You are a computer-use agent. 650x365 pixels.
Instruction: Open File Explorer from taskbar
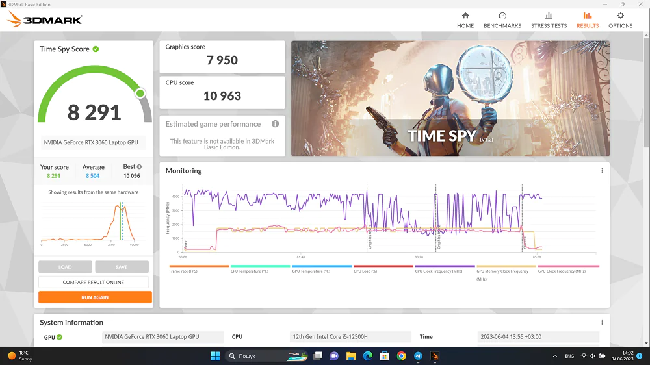tap(351, 356)
